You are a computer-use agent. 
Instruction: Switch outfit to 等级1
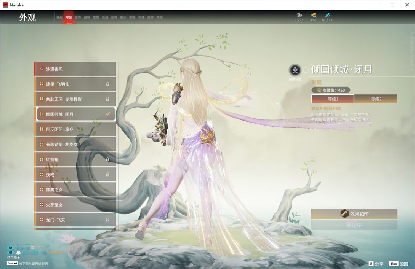tap(333, 99)
